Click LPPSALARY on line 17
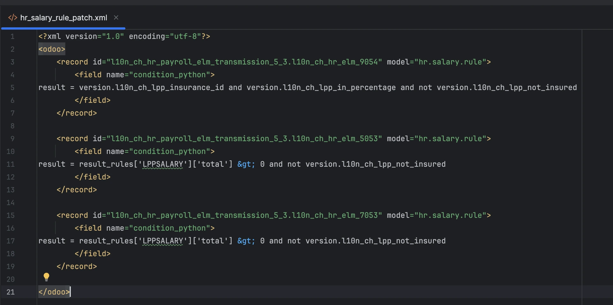This screenshot has width=613, height=305. coord(163,241)
